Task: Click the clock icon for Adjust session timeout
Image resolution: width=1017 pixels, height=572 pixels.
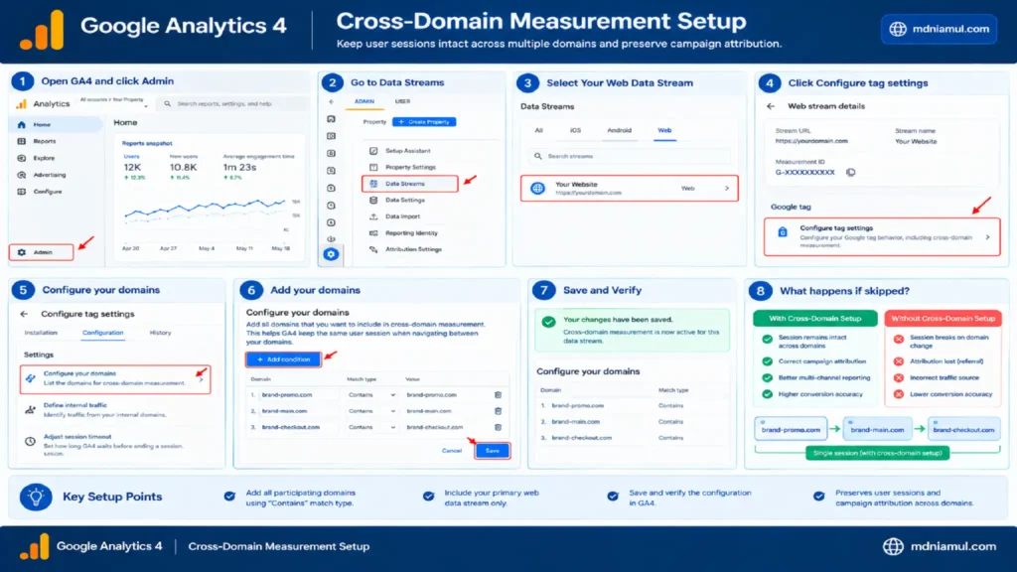Action: pyautogui.click(x=31, y=442)
